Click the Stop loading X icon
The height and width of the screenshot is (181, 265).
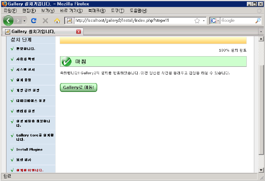coord(45,21)
